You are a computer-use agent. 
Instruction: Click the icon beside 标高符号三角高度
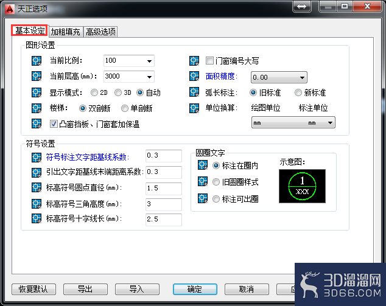click(37, 204)
